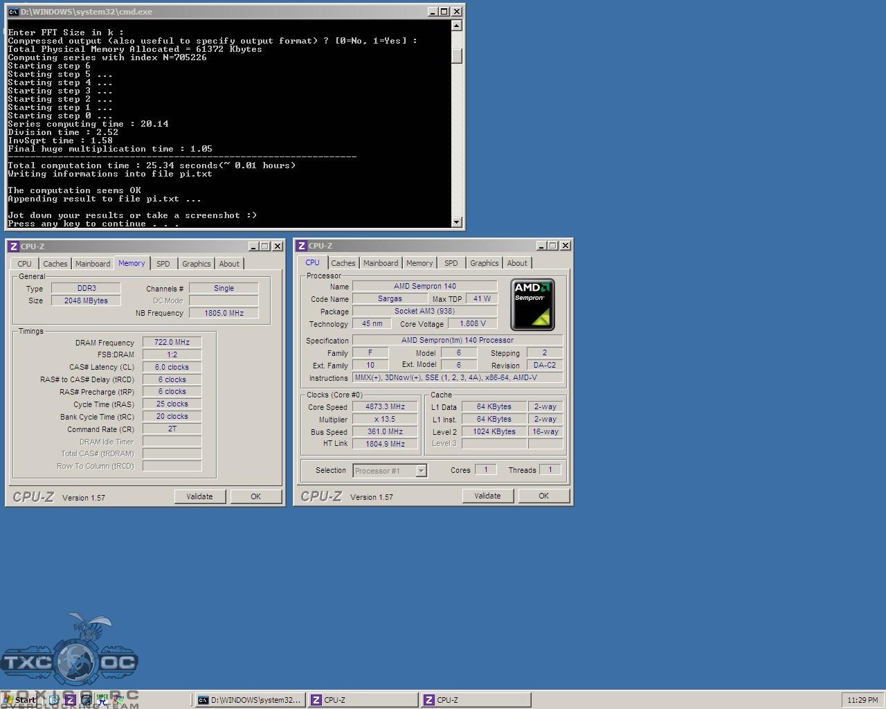The height and width of the screenshot is (709, 886).
Task: Click the Channels # value Single
Action: point(224,288)
